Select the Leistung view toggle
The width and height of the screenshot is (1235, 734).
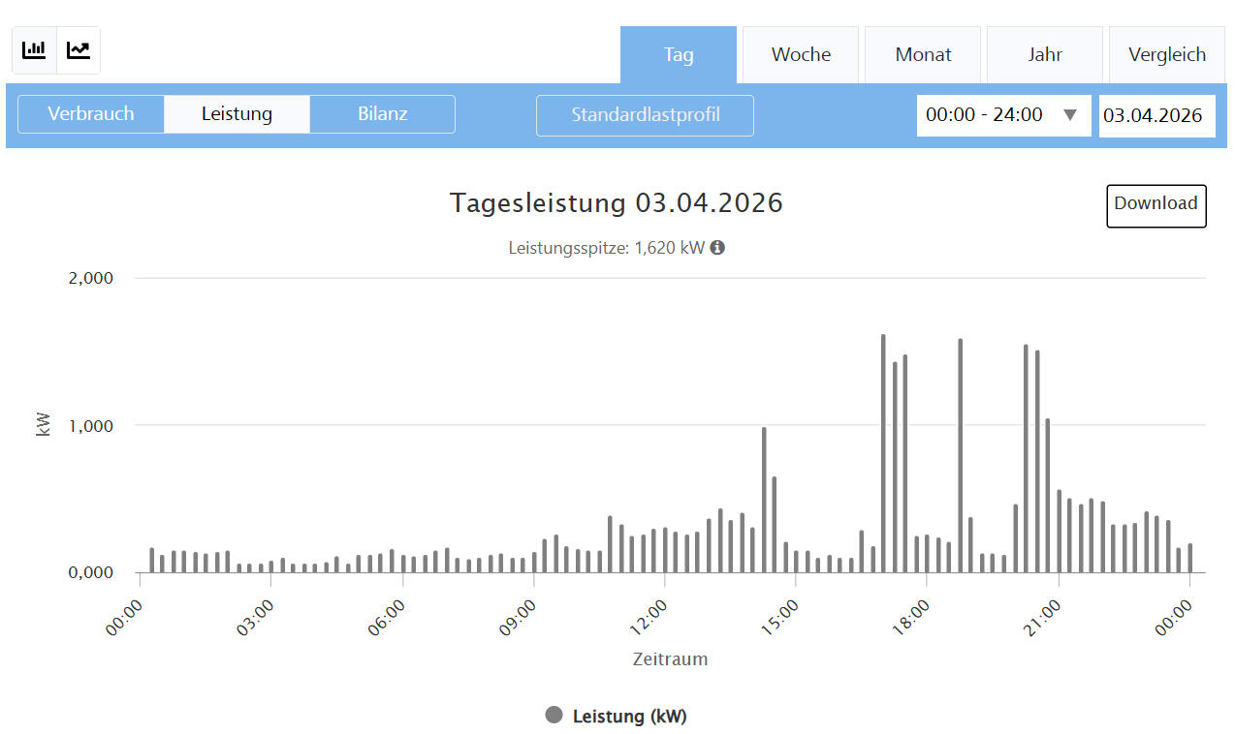coord(237,114)
